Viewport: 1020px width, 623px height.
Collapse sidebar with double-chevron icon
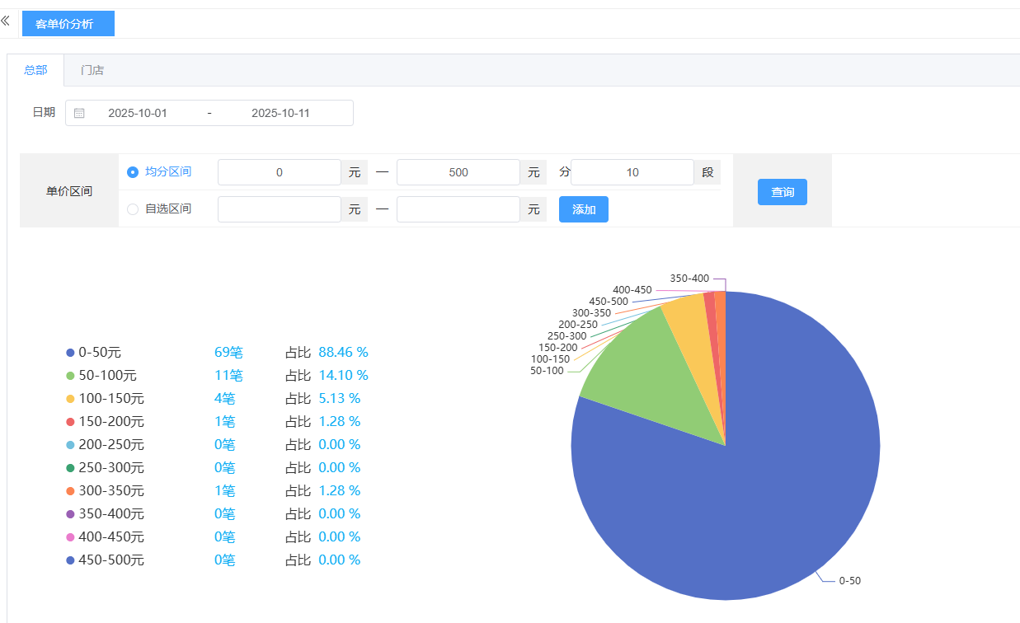6,21
